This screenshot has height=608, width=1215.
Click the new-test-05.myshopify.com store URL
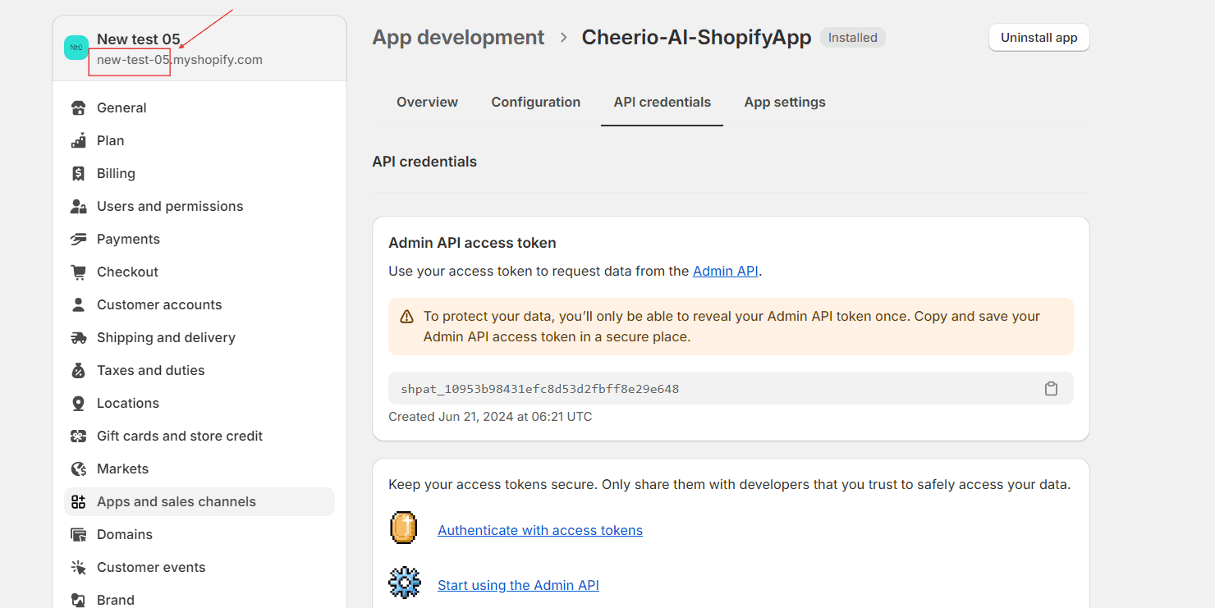(180, 60)
